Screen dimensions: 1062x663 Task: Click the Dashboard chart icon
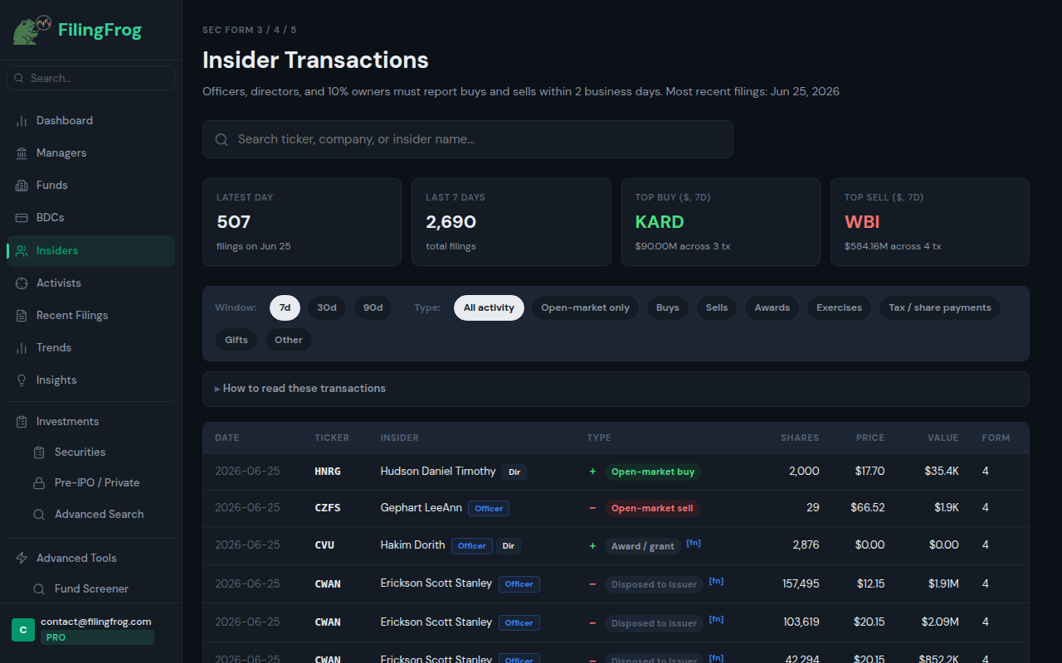[22, 121]
